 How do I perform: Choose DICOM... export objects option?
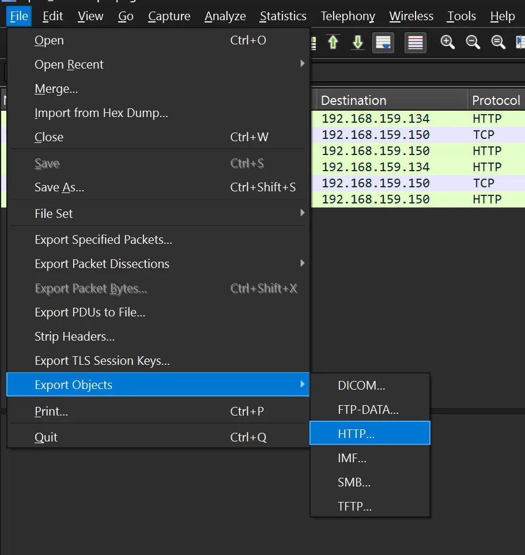click(x=370, y=386)
